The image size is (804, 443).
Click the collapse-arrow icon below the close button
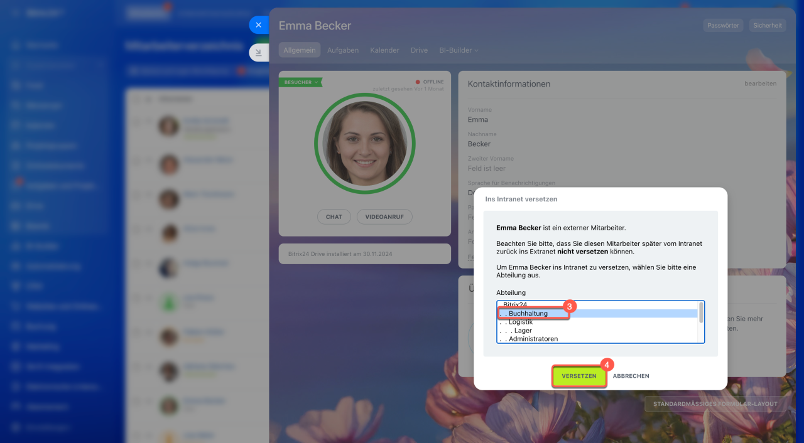(x=258, y=53)
